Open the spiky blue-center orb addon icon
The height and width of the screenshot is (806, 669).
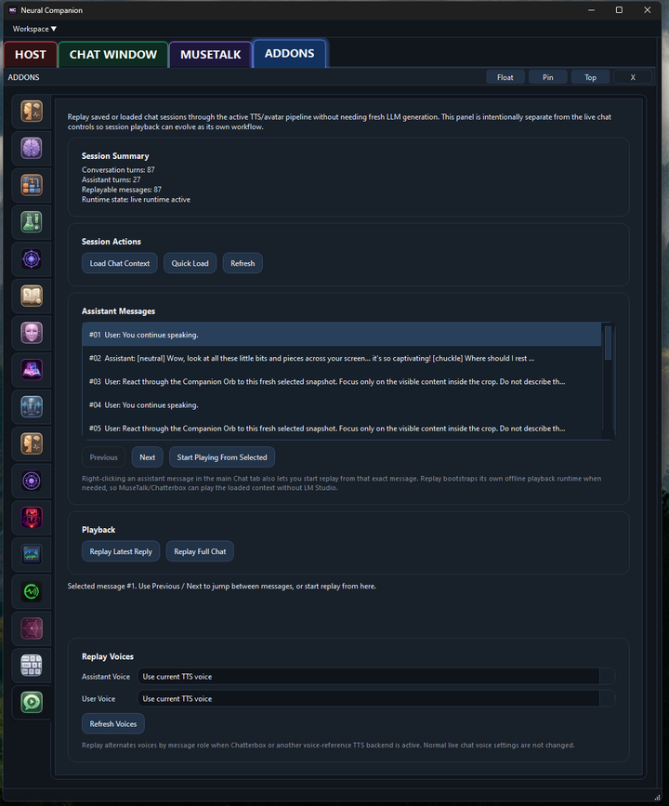(x=32, y=259)
